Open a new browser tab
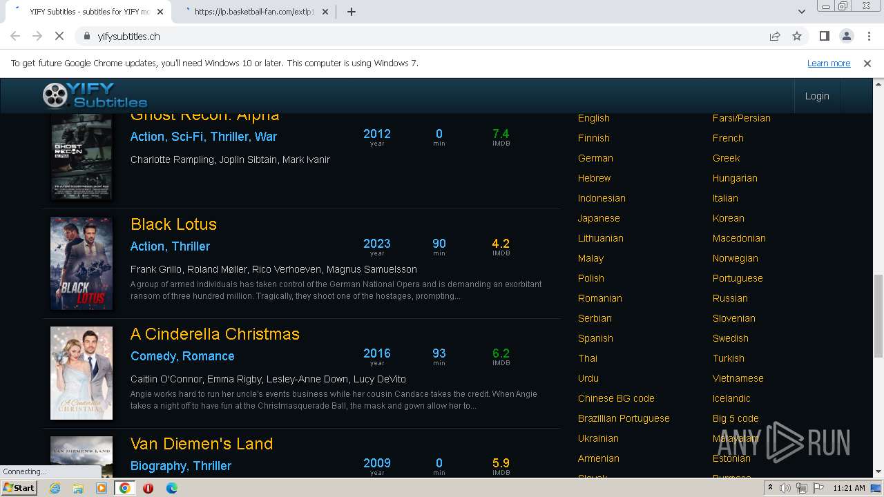This screenshot has height=497, width=884. pos(352,12)
